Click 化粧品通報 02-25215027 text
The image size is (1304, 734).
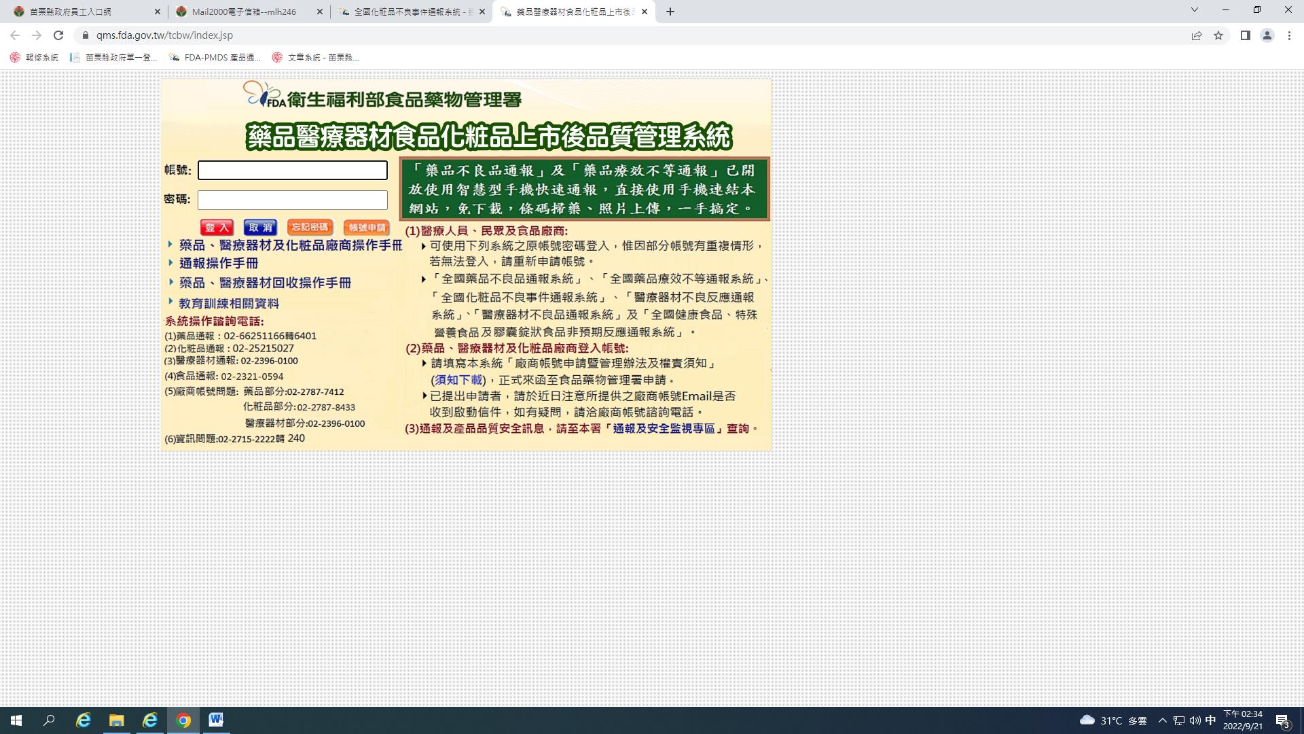[x=229, y=349]
